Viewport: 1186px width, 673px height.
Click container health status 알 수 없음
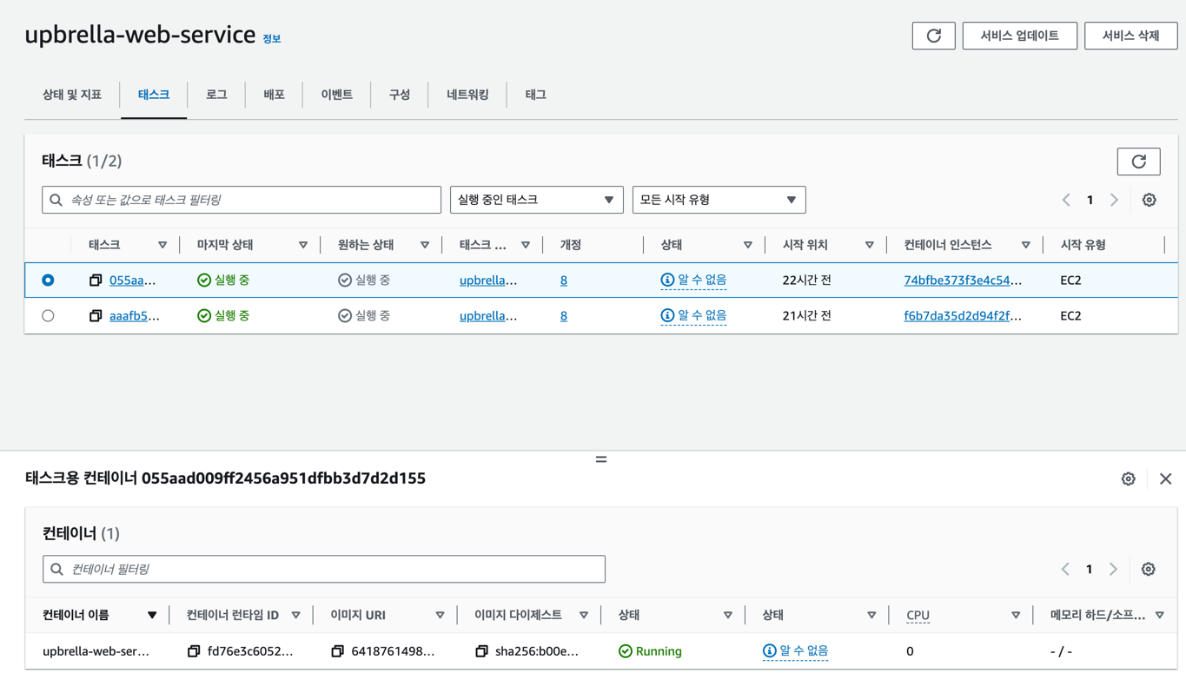pyautogui.click(x=795, y=651)
